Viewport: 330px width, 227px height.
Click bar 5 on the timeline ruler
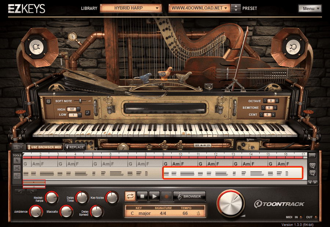click(93, 154)
